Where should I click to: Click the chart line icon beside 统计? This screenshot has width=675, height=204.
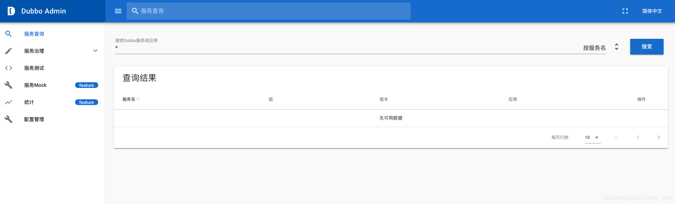[9, 102]
